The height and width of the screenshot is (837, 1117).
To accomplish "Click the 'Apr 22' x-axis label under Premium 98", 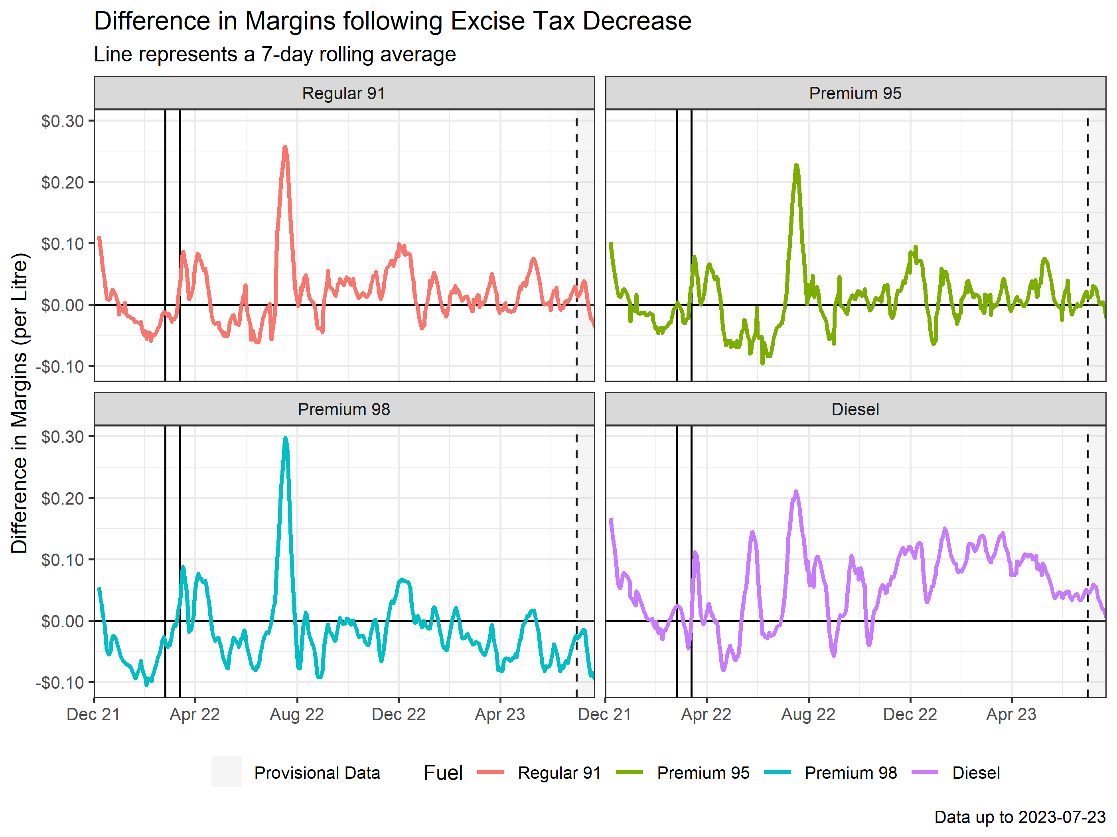I will click(195, 715).
